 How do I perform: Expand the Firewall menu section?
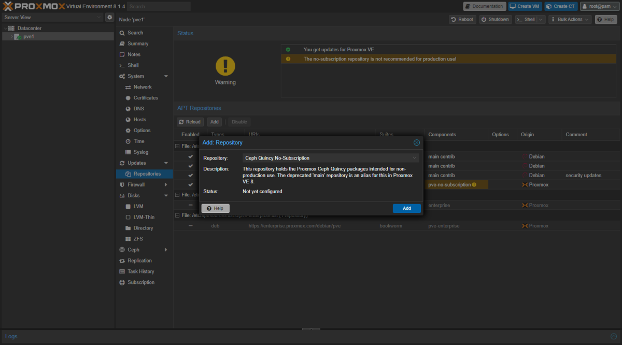pos(166,185)
